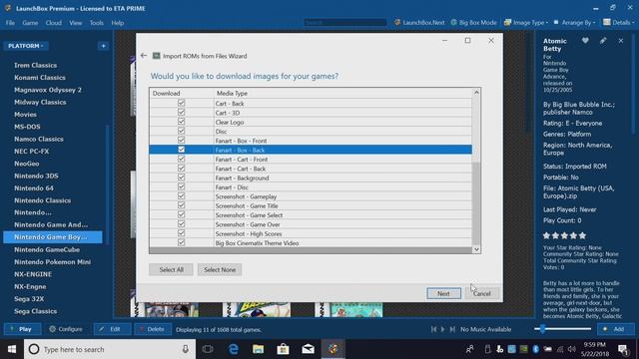Image resolution: width=639 pixels, height=359 pixels.
Task: Open the PLATFORM dropdown in the sidebar
Action: [26, 46]
